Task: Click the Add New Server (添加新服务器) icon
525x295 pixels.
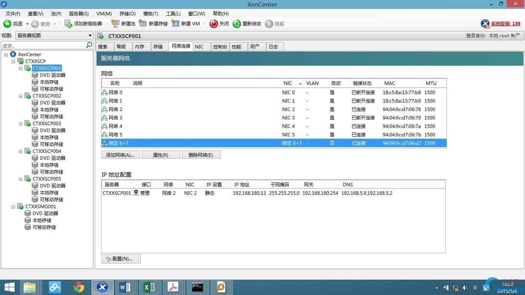Action: tap(68, 24)
